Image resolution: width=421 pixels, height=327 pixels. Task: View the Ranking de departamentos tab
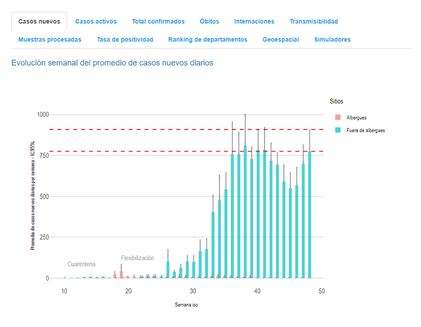click(208, 40)
